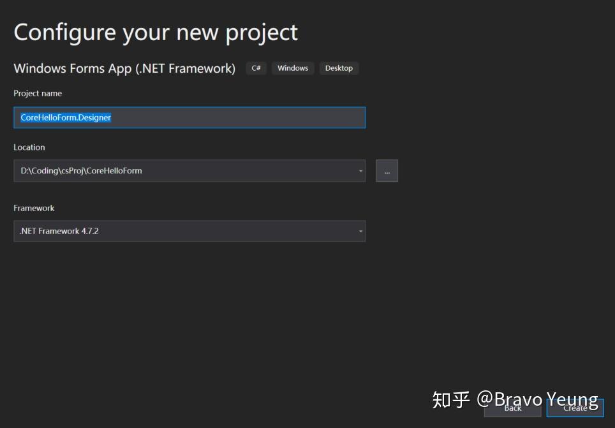The image size is (615, 428).
Task: Click the 知乎 watermark logo text
Action: pos(451,399)
